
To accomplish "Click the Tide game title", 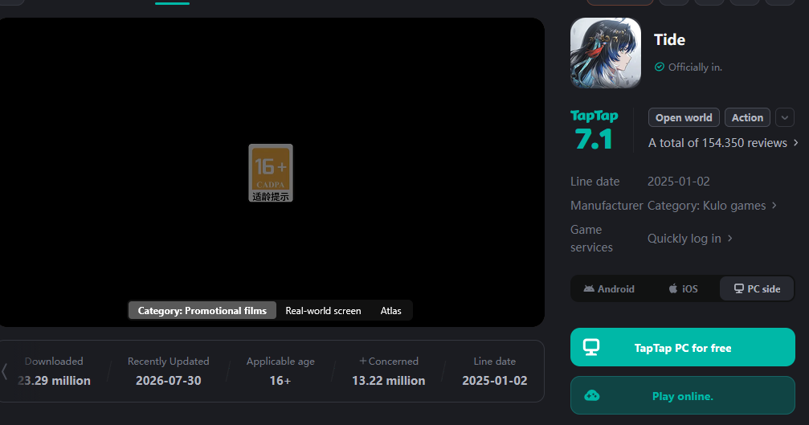I will 669,39.
